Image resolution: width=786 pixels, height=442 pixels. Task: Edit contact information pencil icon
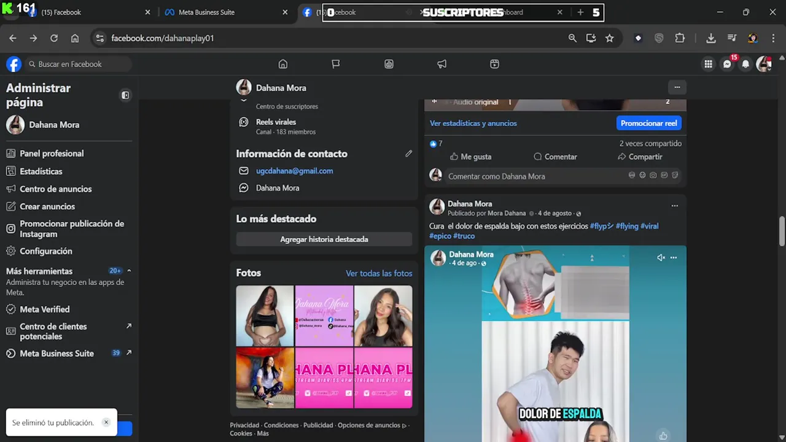coord(408,153)
